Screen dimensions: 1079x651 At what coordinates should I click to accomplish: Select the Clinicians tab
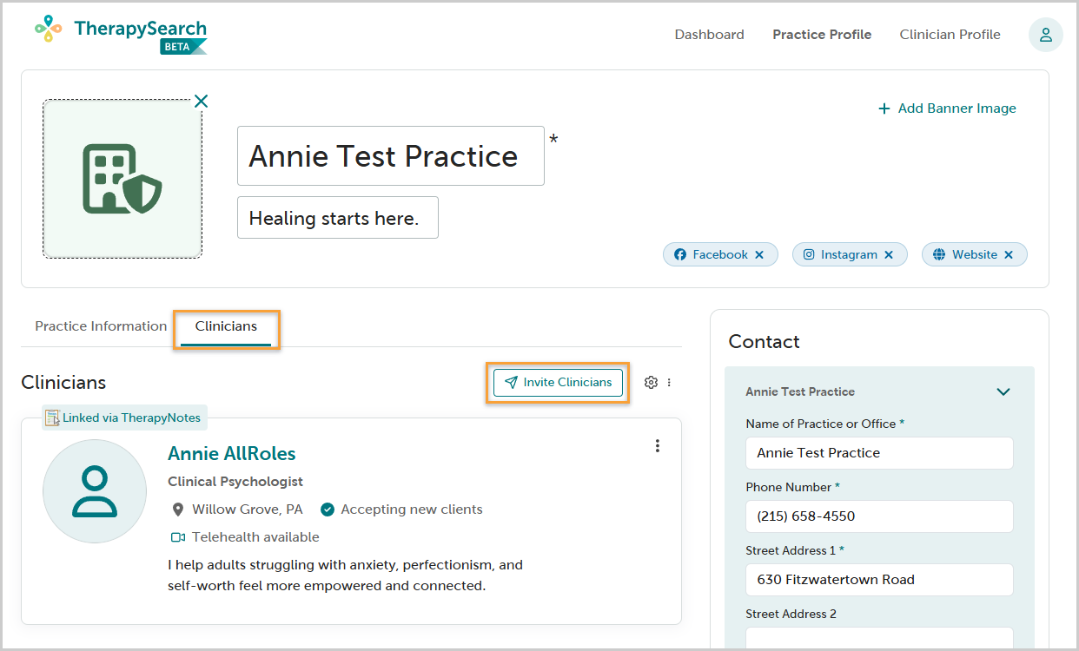(226, 327)
